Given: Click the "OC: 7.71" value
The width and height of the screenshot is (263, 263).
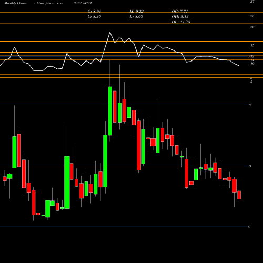Looking at the screenshot, I should [180, 12].
